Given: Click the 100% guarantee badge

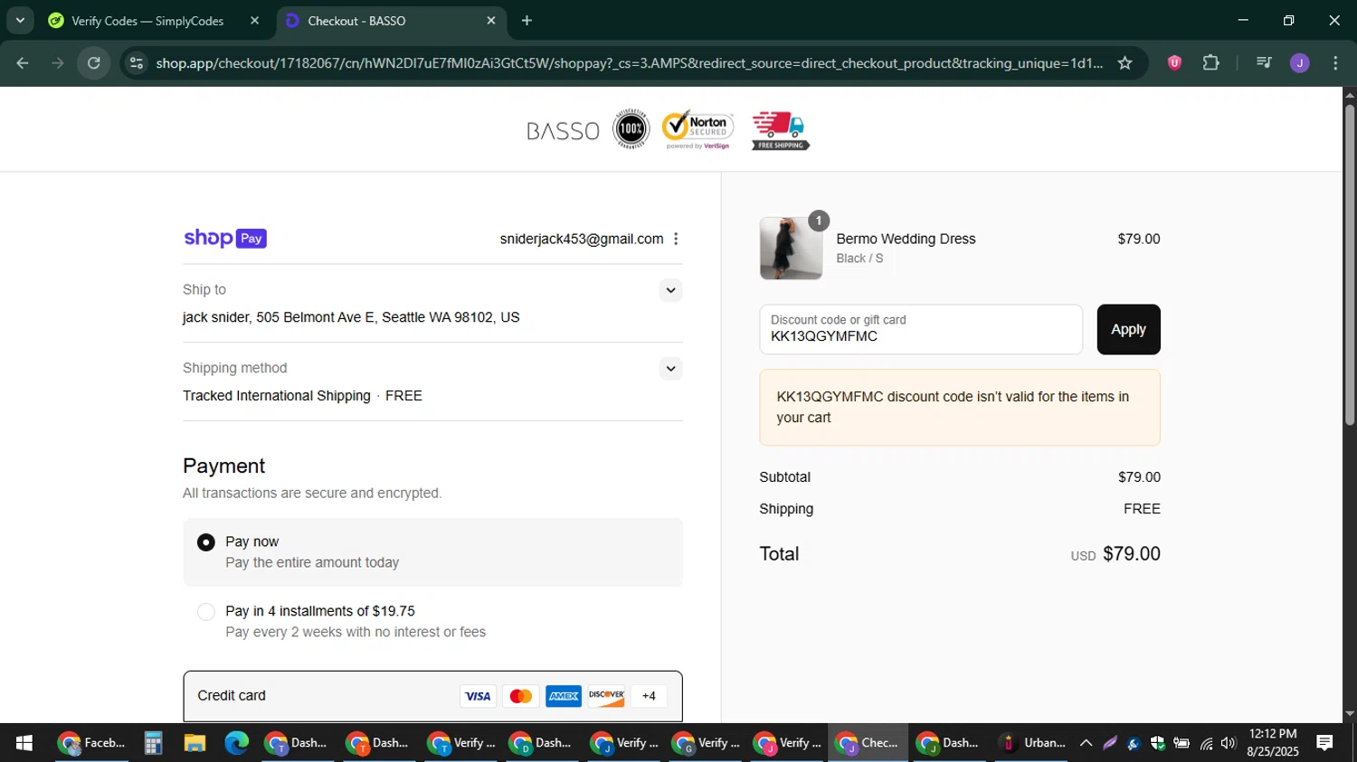Looking at the screenshot, I should (631, 129).
